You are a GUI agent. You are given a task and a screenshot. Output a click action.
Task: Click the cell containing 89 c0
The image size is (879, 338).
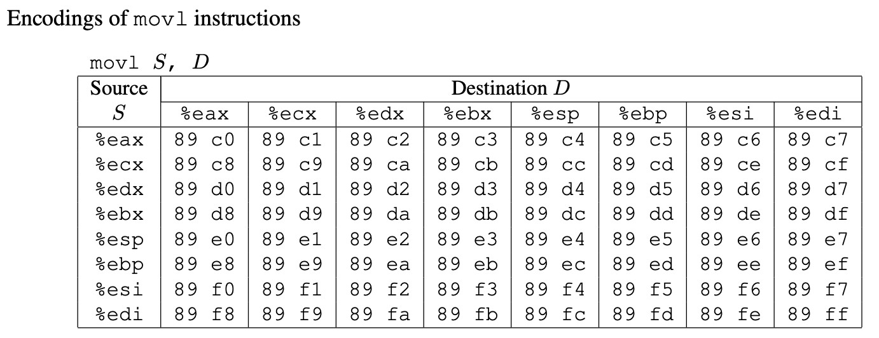point(204,140)
